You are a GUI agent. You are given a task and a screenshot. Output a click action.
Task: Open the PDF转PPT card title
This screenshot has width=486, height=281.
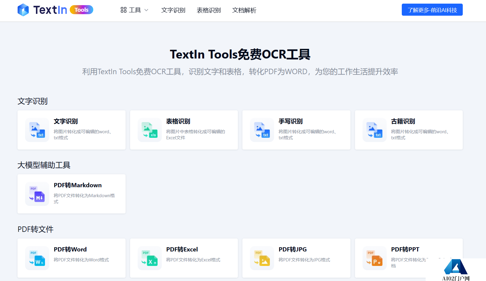405,249
